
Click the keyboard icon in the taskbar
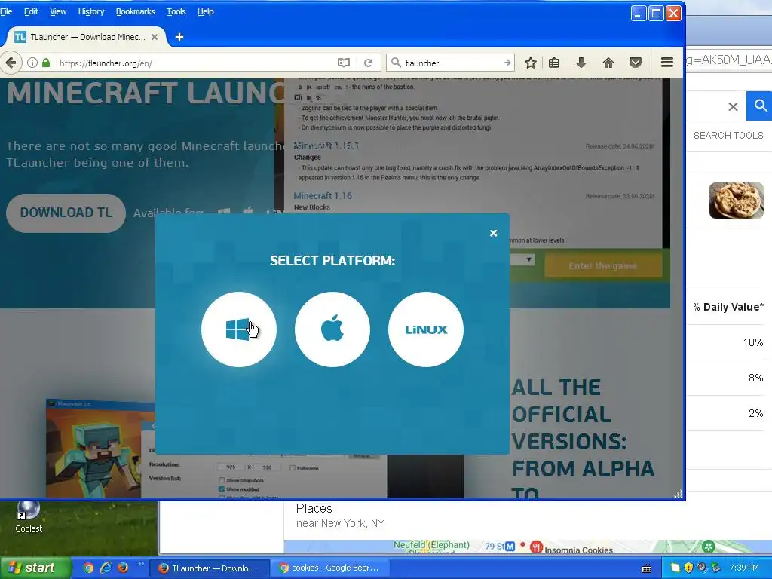(x=648, y=568)
